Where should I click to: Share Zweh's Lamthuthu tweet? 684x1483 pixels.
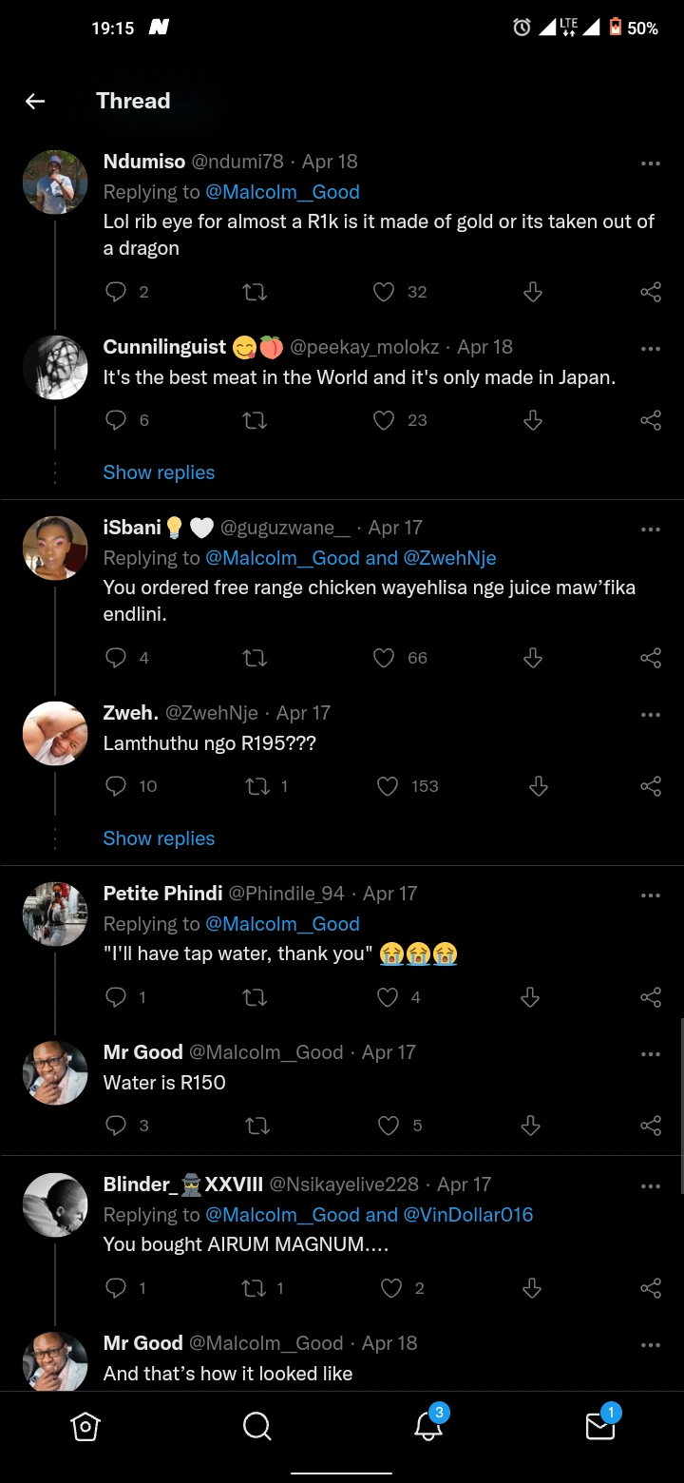click(x=651, y=786)
